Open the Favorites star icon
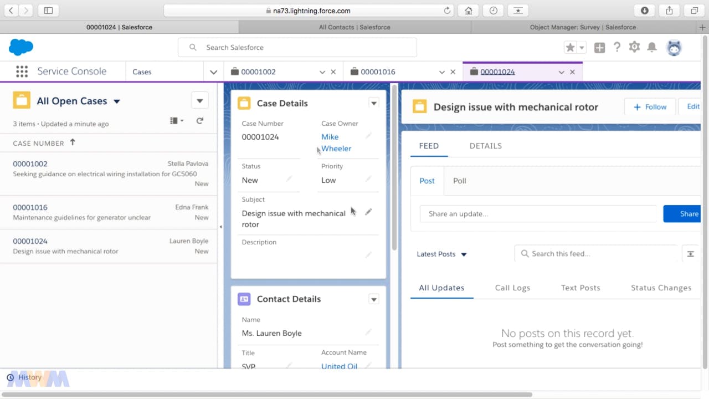This screenshot has width=709, height=399. (570, 48)
